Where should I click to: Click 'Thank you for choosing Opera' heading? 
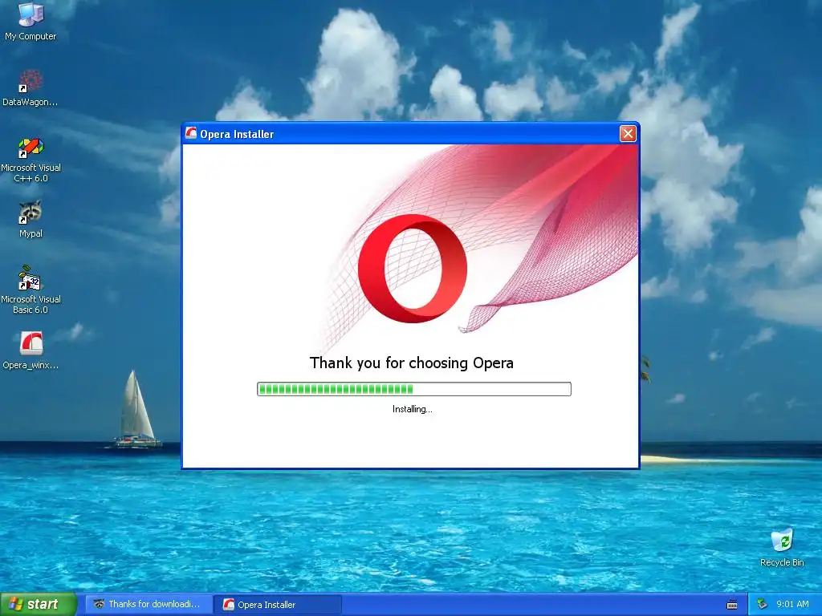[412, 363]
